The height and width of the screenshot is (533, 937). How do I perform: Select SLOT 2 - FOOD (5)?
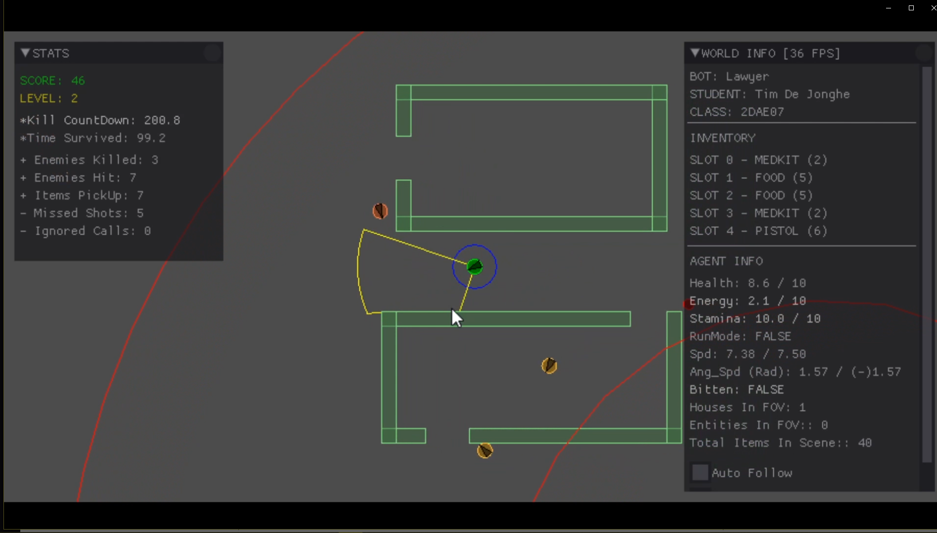tap(752, 195)
